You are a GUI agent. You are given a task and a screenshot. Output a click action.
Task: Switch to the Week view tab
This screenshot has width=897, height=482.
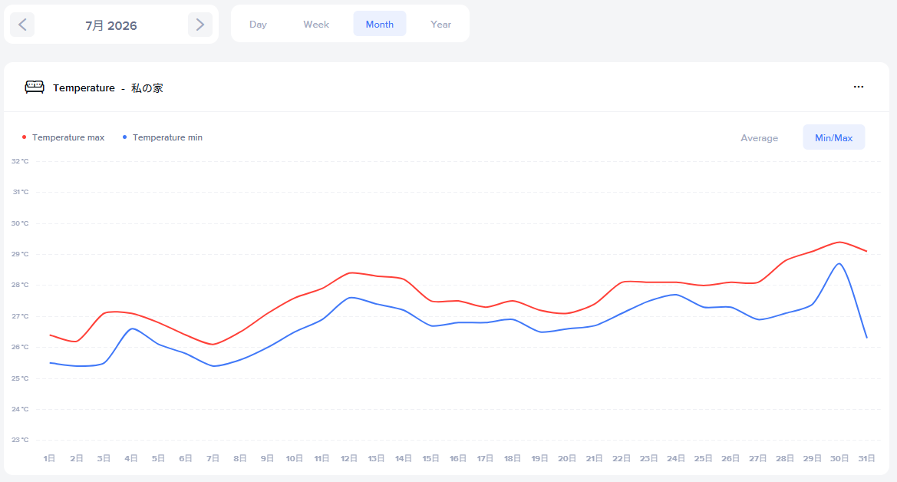pyautogui.click(x=316, y=24)
